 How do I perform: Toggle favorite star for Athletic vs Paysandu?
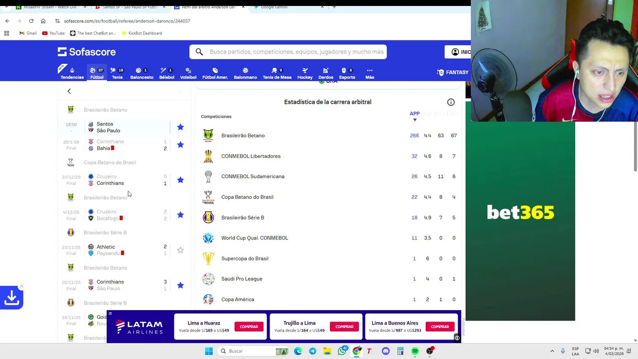[180, 250]
